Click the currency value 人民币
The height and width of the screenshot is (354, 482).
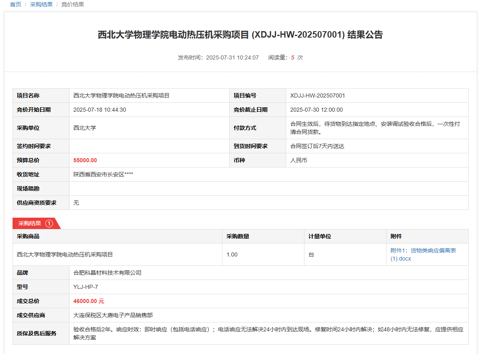(298, 161)
